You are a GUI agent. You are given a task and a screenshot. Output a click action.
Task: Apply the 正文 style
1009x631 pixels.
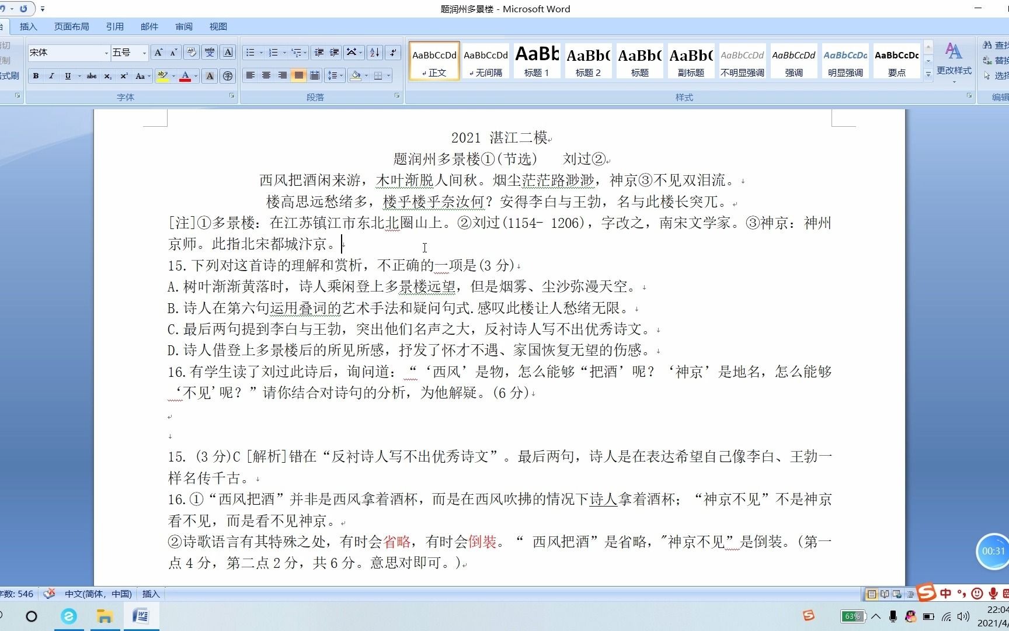pos(434,61)
